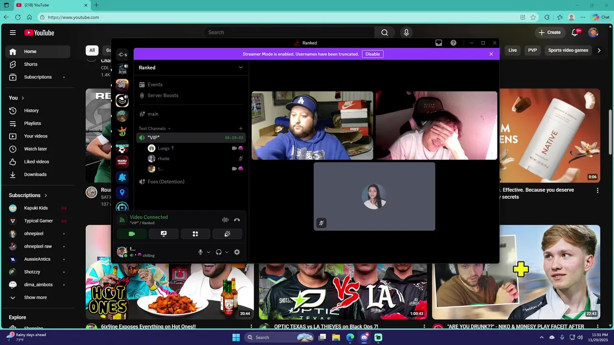Open headphone output options arrow
This screenshot has height=345, width=614.
227,252
